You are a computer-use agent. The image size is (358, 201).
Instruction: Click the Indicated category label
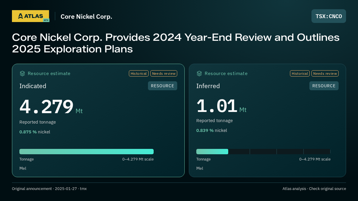click(x=33, y=86)
